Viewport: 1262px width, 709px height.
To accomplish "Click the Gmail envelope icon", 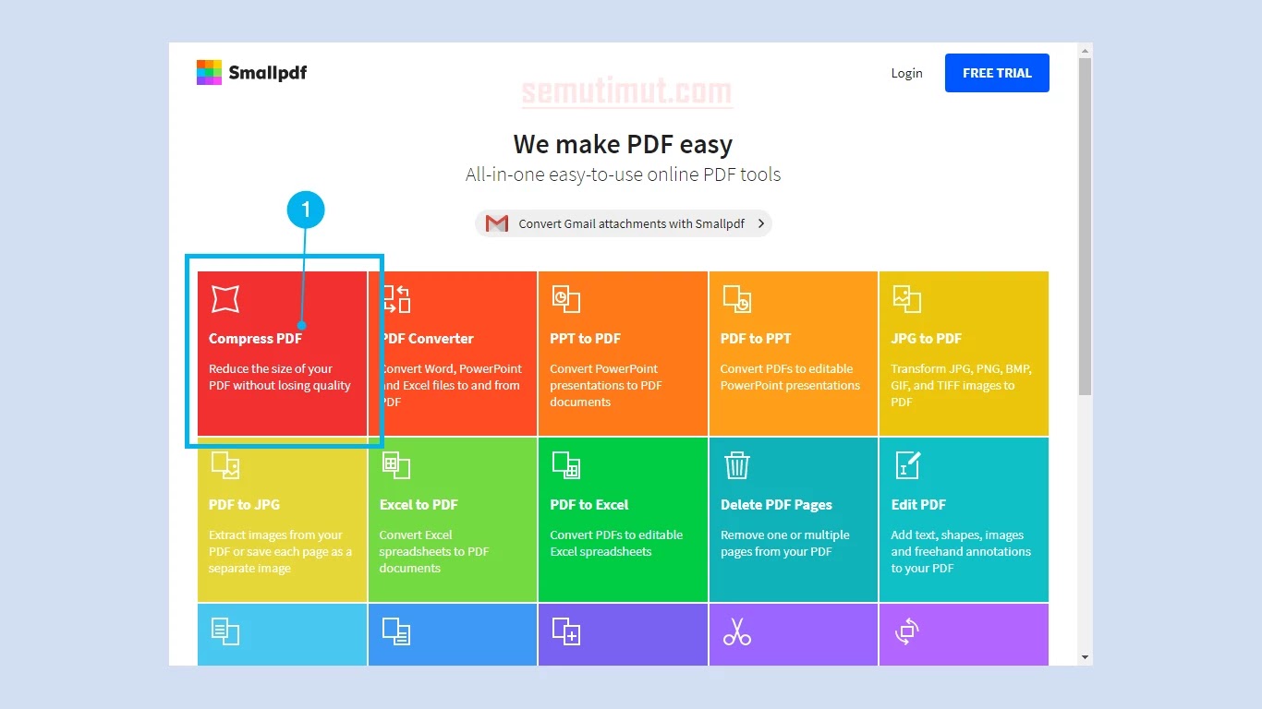I will [497, 223].
